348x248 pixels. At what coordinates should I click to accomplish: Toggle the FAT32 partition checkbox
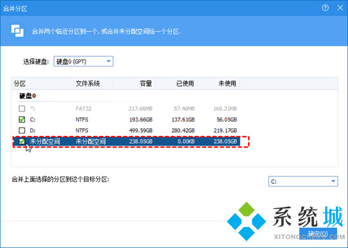tap(22, 108)
